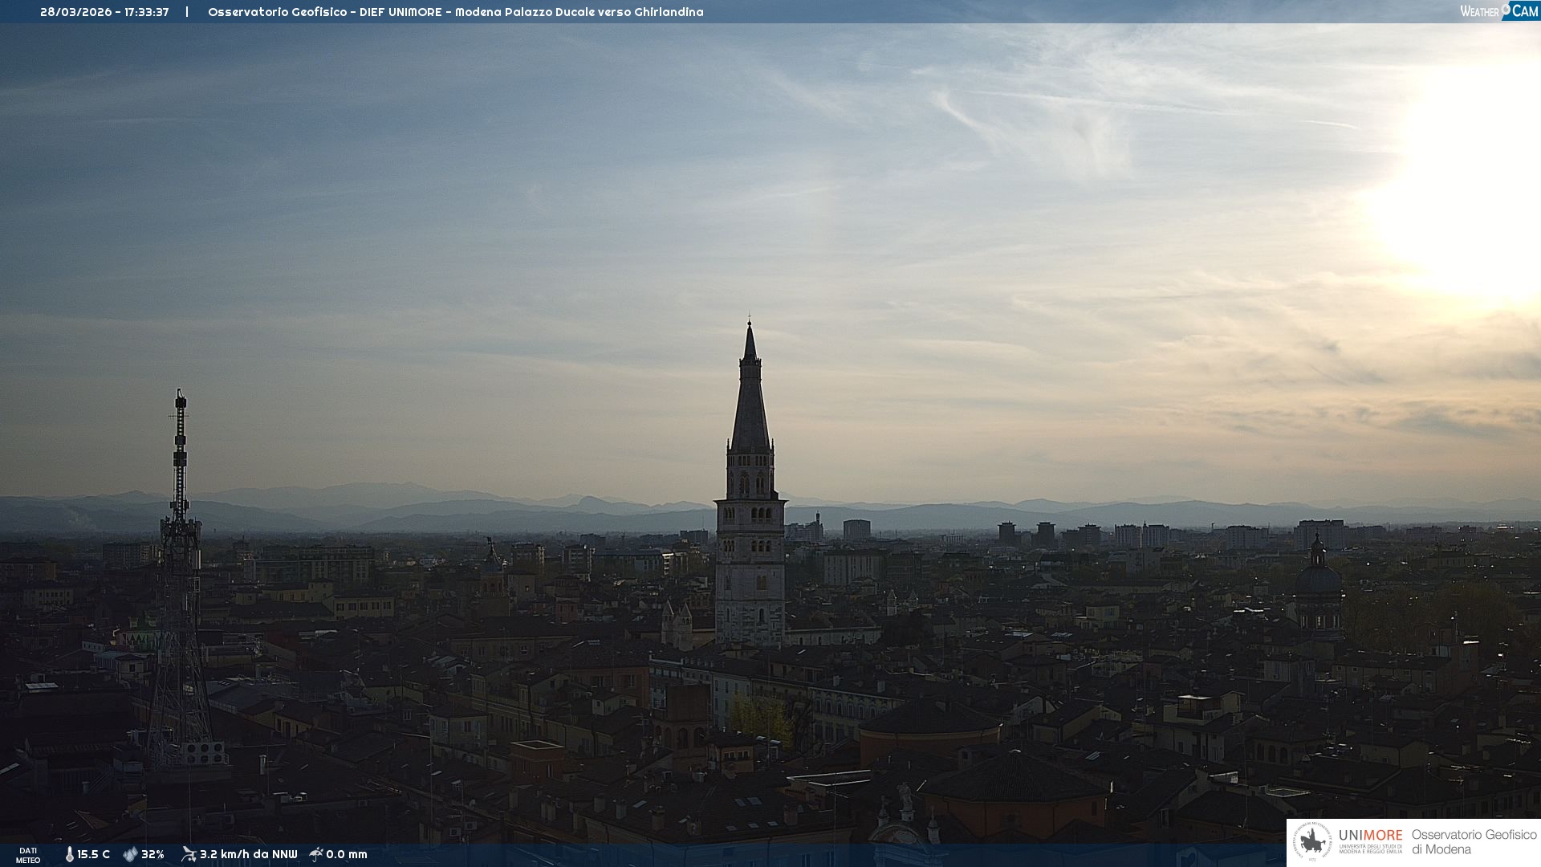This screenshot has height=867, width=1541.
Task: Click the Ghirlandina tower base
Action: 750,630
